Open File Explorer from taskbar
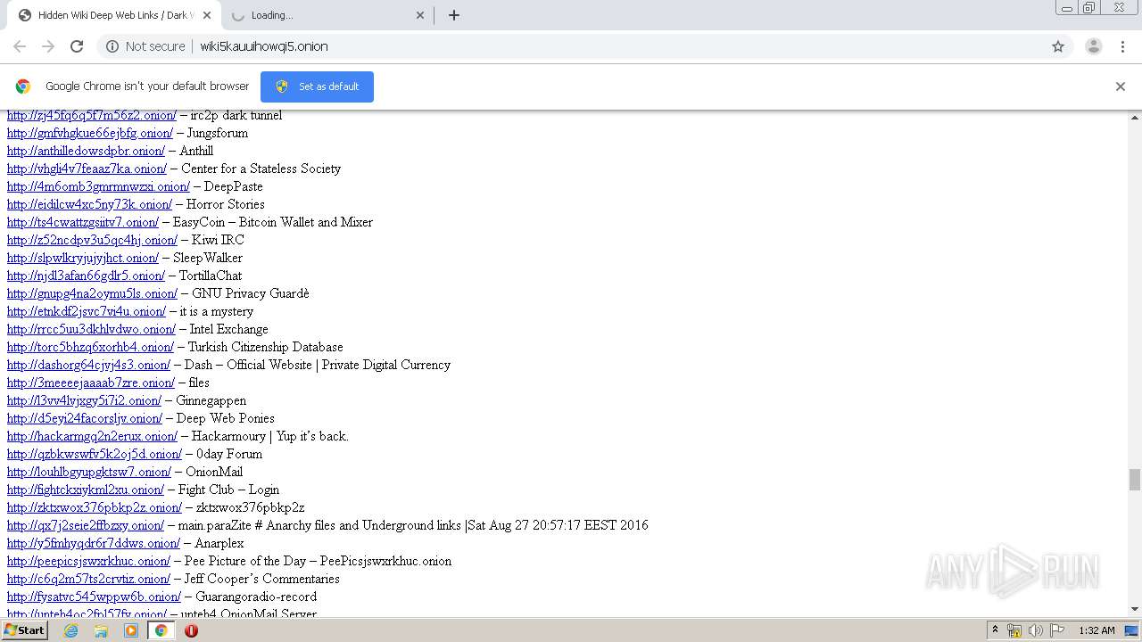Image resolution: width=1142 pixels, height=642 pixels. [101, 630]
